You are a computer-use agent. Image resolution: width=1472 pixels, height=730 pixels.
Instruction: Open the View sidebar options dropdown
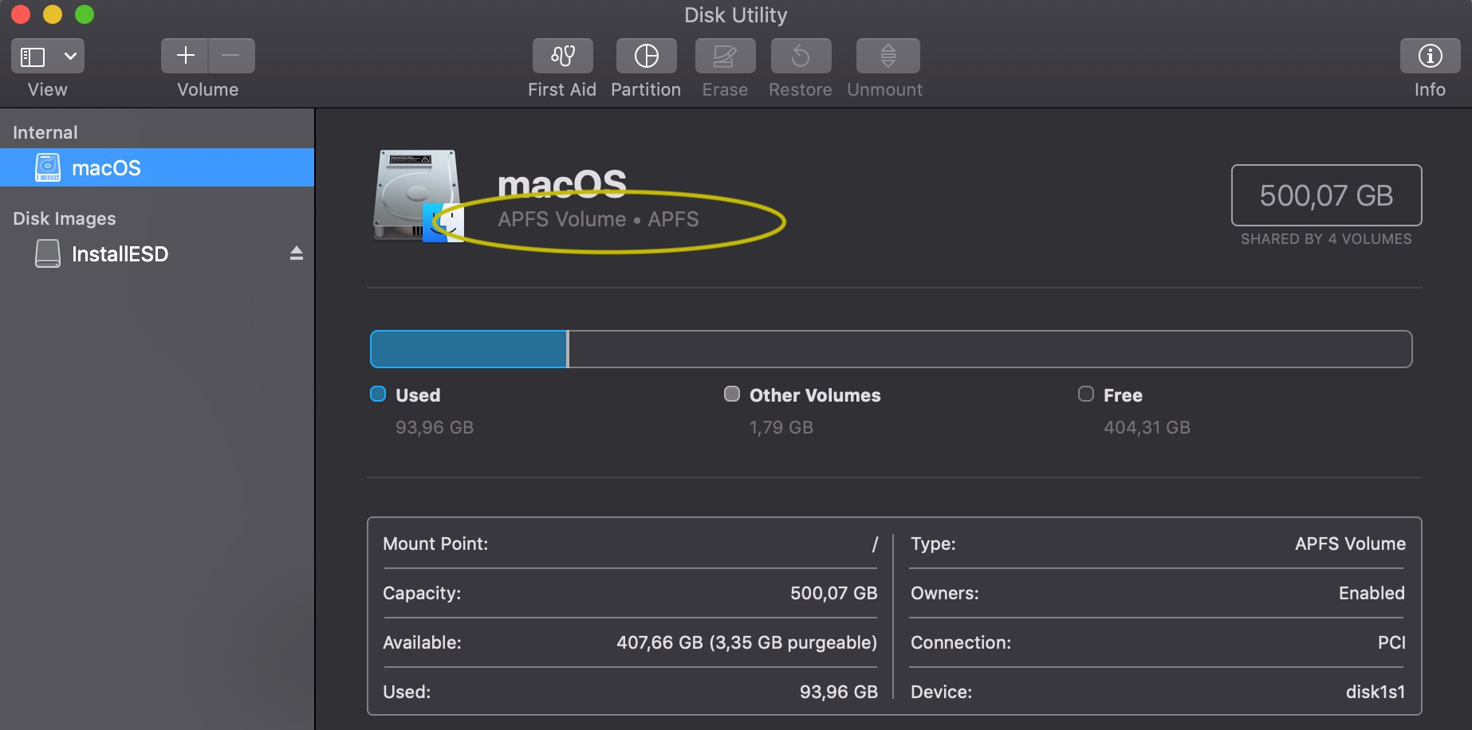click(71, 56)
